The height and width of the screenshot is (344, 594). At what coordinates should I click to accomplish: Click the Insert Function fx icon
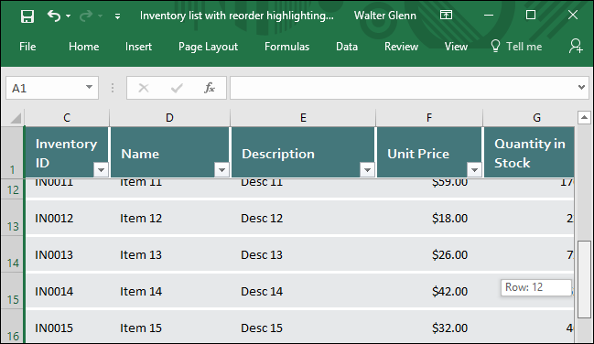click(209, 88)
